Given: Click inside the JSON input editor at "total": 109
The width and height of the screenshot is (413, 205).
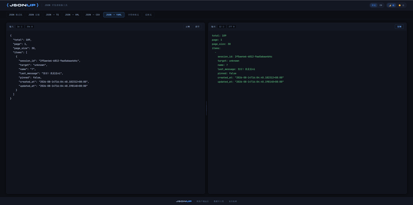Looking at the screenshot, I should 22,40.
